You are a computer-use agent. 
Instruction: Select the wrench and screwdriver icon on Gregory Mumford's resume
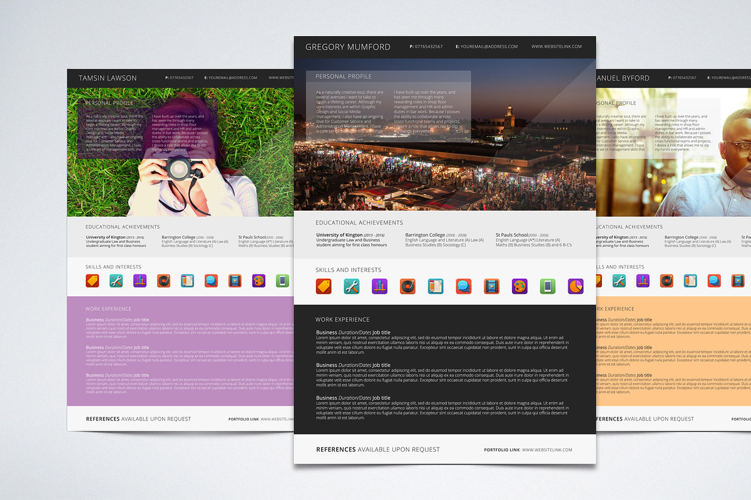click(x=352, y=286)
